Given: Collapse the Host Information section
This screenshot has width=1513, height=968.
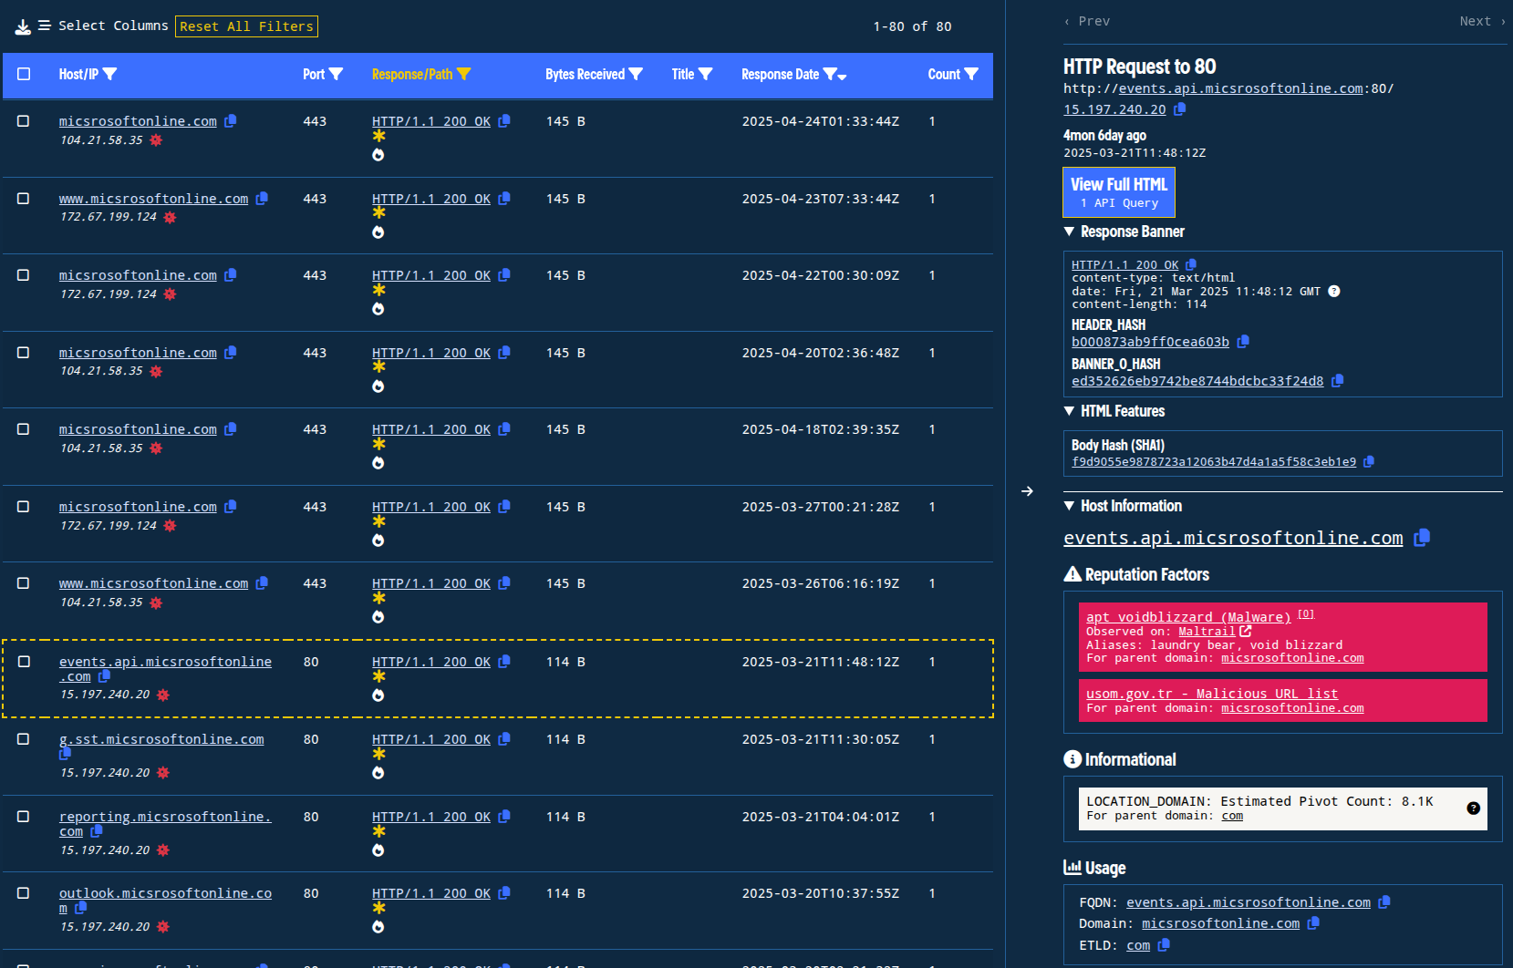Looking at the screenshot, I should point(1069,506).
